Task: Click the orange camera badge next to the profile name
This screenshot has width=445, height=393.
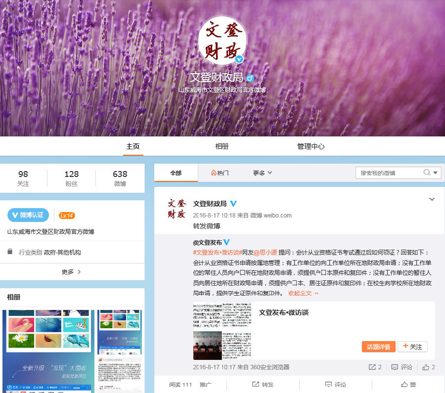Action: pos(250,78)
